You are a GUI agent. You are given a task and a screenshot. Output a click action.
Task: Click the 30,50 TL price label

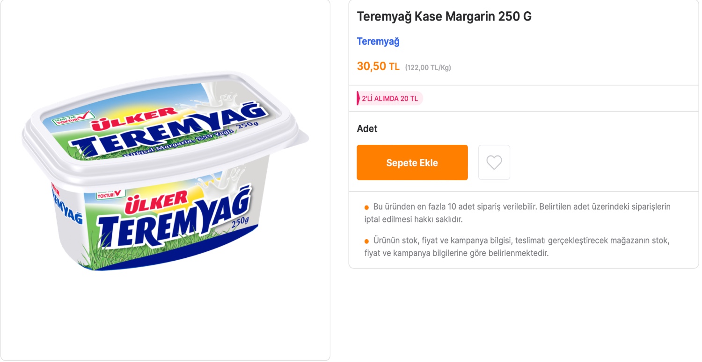378,66
